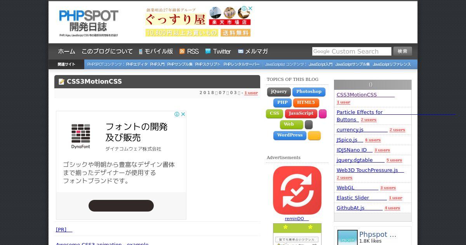Click the mail magazine envelope icon
This screenshot has height=245, width=466.
pyautogui.click(x=241, y=51)
